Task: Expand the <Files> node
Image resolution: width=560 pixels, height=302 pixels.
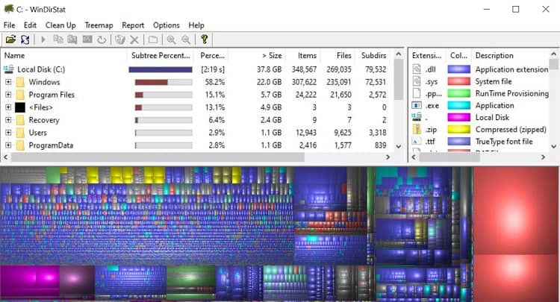Action: point(8,107)
